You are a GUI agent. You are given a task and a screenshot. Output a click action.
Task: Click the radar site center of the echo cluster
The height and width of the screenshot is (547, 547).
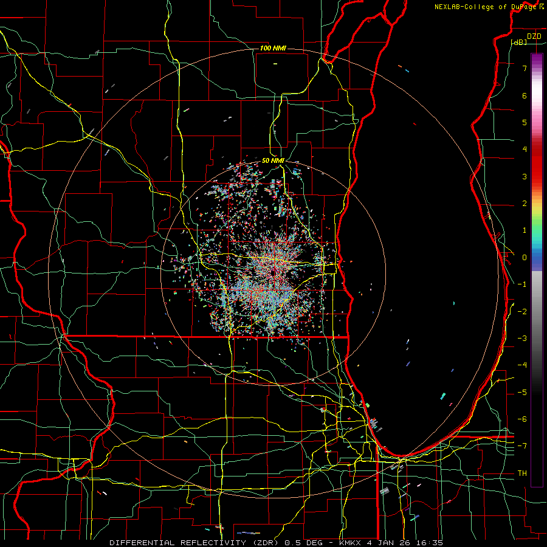[273, 273]
